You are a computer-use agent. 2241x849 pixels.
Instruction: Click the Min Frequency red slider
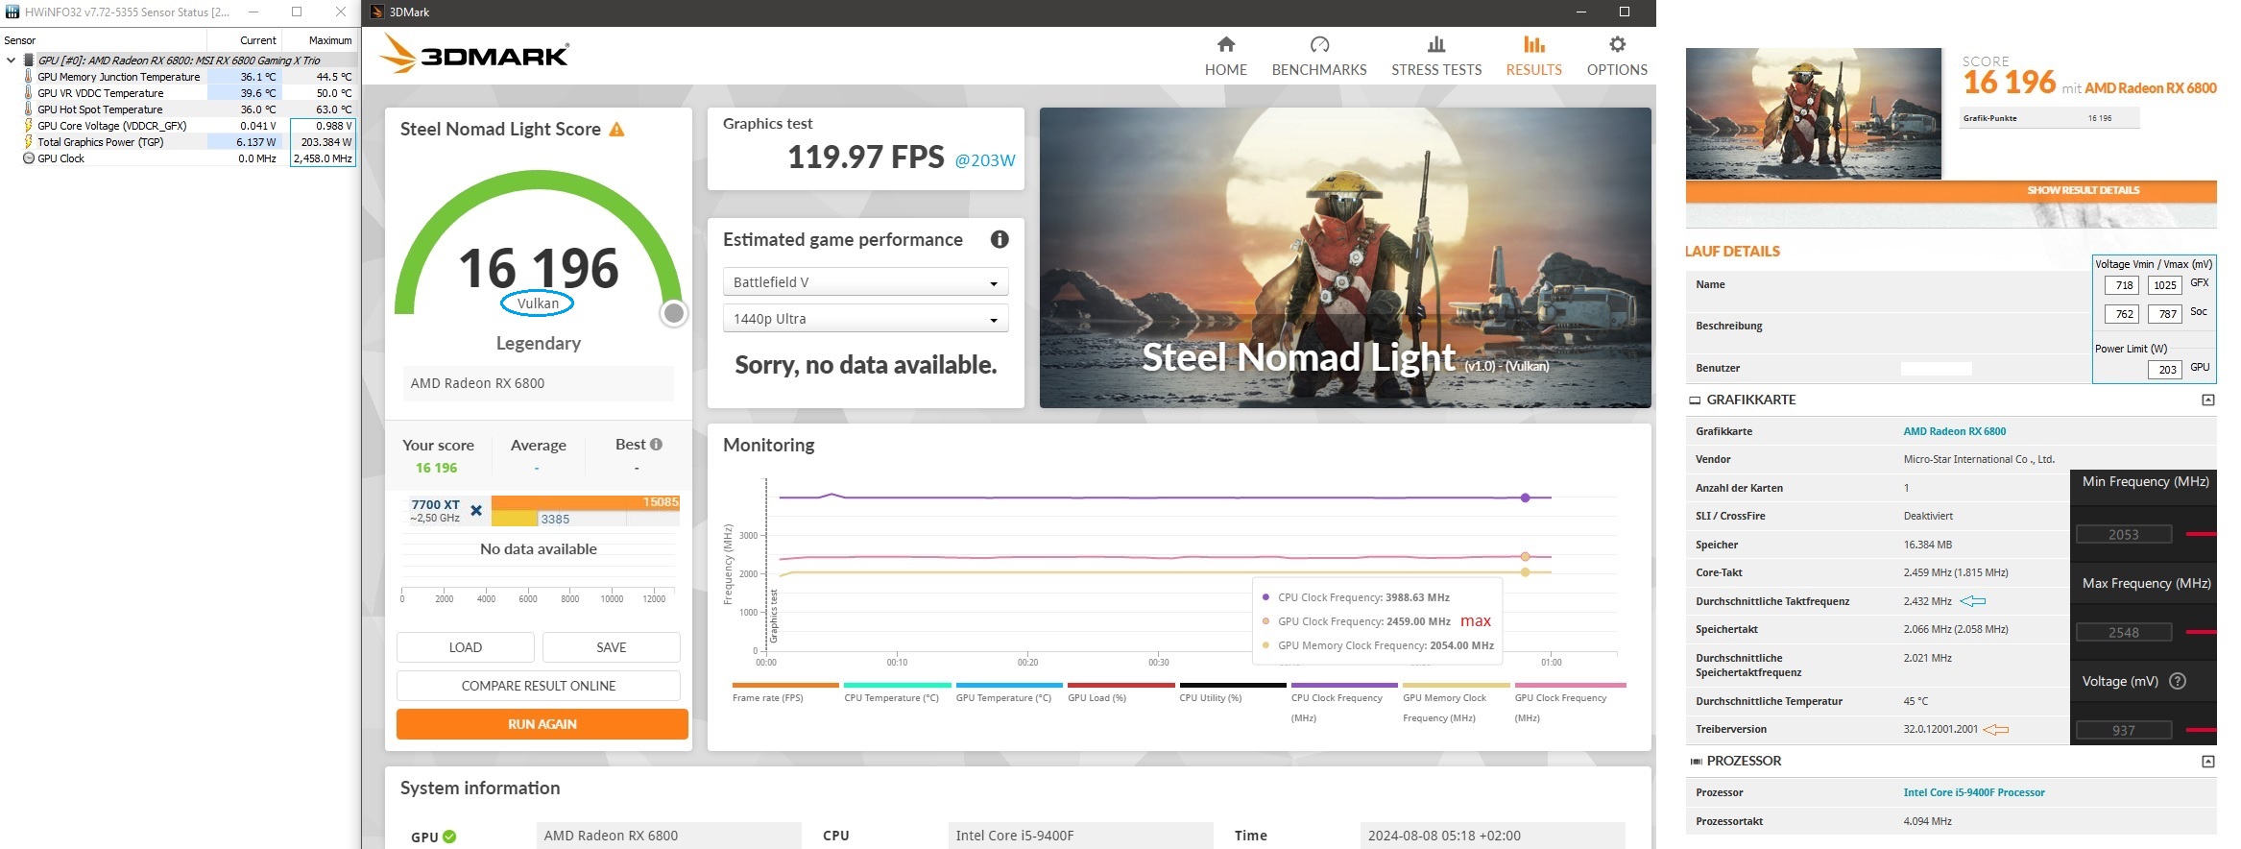[x=2201, y=534]
